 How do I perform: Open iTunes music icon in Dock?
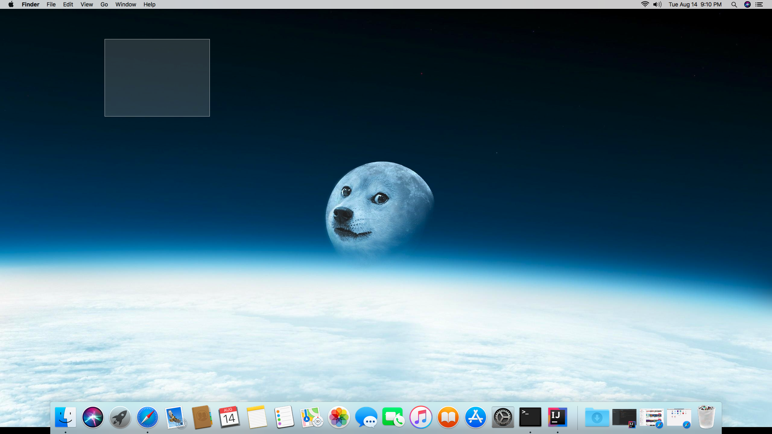pyautogui.click(x=421, y=417)
